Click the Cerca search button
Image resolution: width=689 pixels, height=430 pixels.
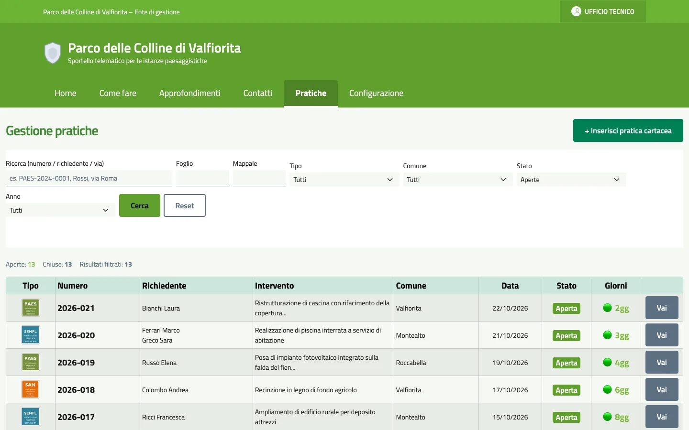point(140,205)
